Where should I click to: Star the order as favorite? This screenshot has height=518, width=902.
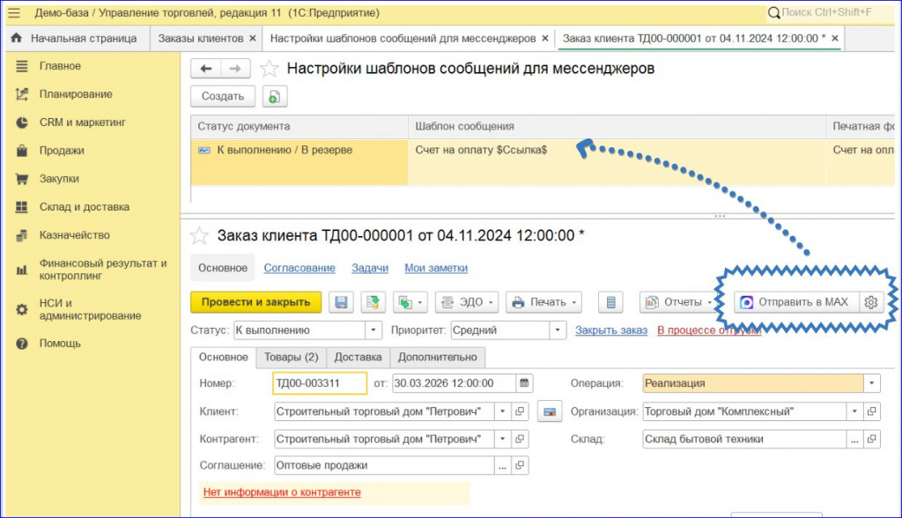(200, 235)
